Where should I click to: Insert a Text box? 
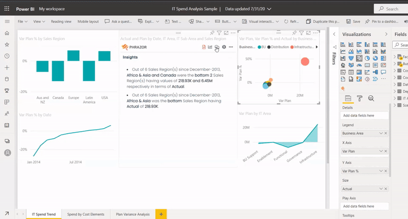(173, 21)
